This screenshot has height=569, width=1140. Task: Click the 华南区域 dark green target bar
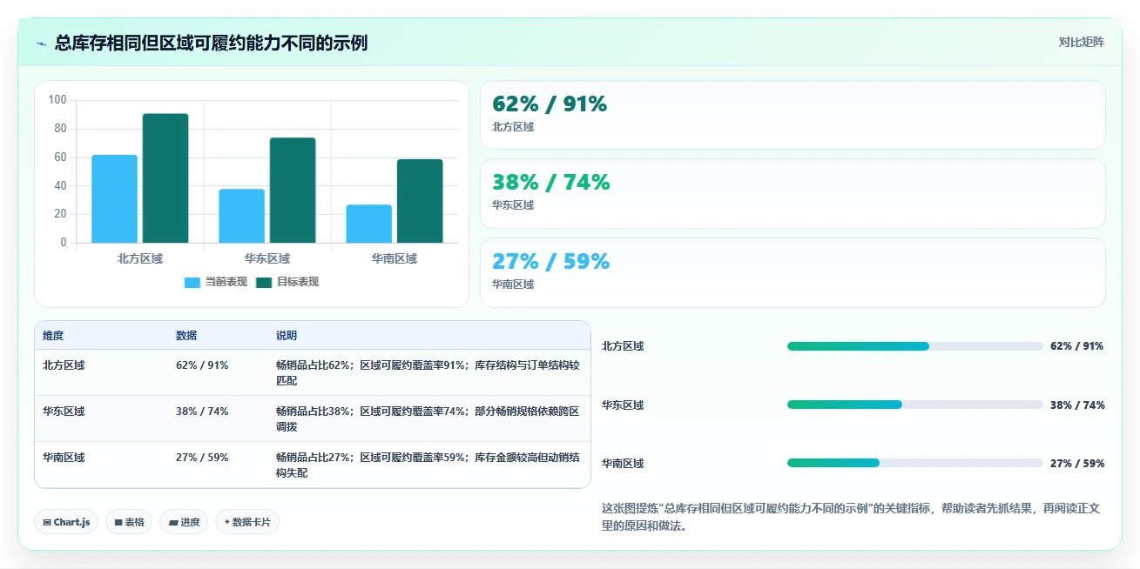(x=420, y=201)
